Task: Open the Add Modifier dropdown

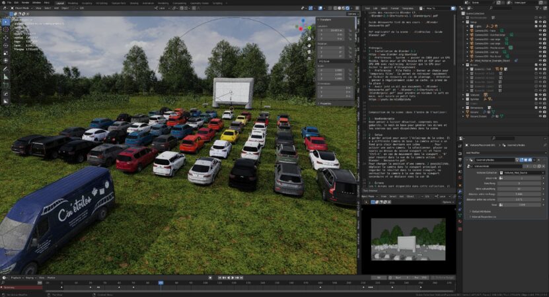Action: point(481,152)
